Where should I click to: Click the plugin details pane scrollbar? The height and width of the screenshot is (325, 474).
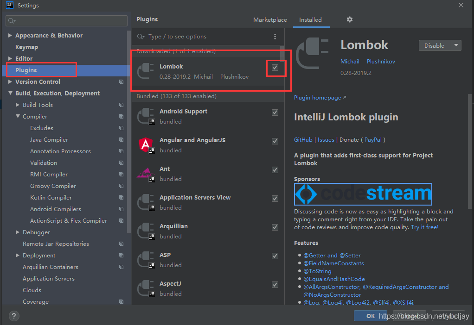(469, 151)
